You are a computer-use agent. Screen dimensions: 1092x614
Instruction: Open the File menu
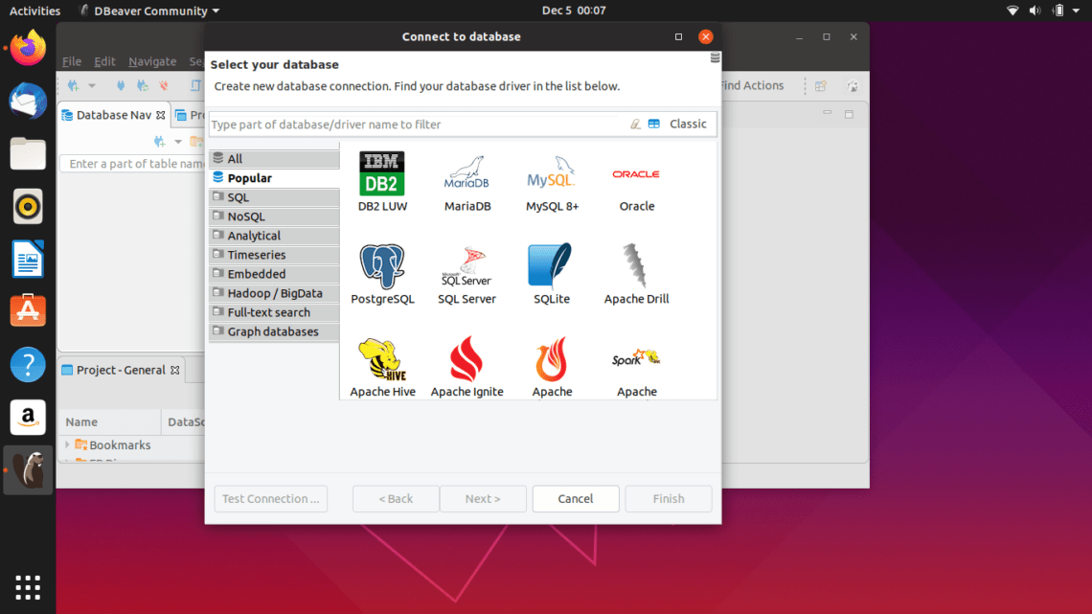(x=71, y=60)
